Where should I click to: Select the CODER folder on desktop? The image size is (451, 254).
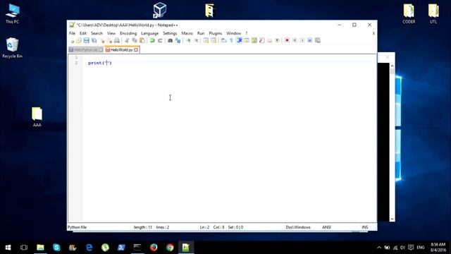pos(409,13)
